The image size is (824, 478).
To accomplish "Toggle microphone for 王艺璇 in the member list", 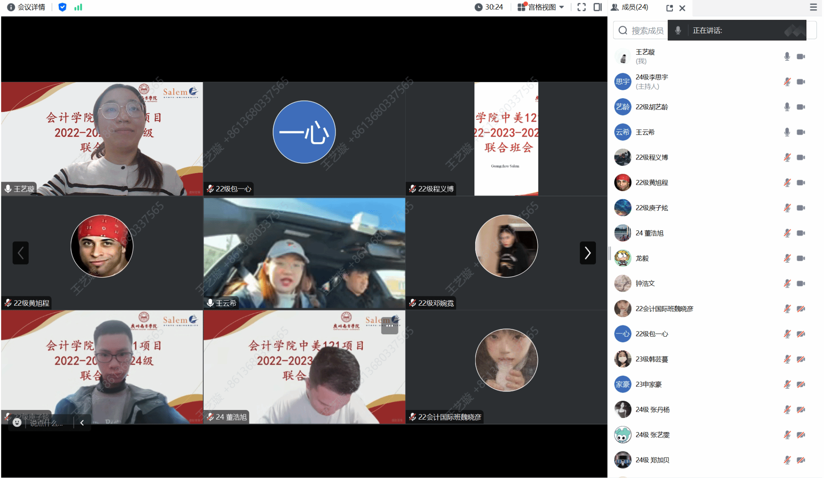I will tap(787, 56).
